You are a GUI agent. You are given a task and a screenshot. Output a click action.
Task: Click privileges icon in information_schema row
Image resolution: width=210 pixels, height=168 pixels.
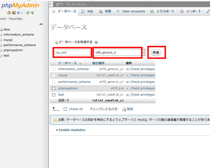click(128, 69)
